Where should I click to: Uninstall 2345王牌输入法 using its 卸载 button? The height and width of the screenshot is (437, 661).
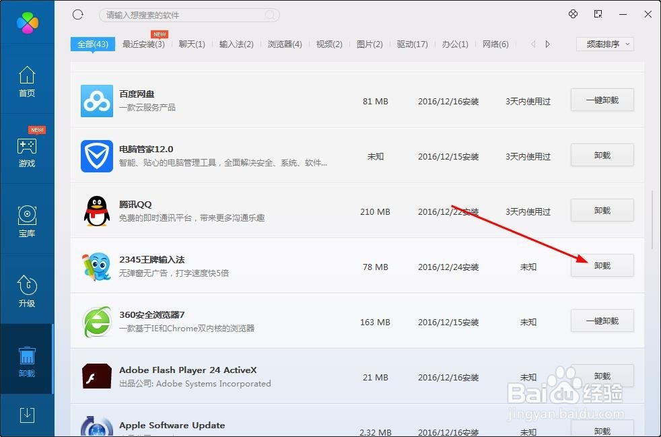tap(602, 265)
